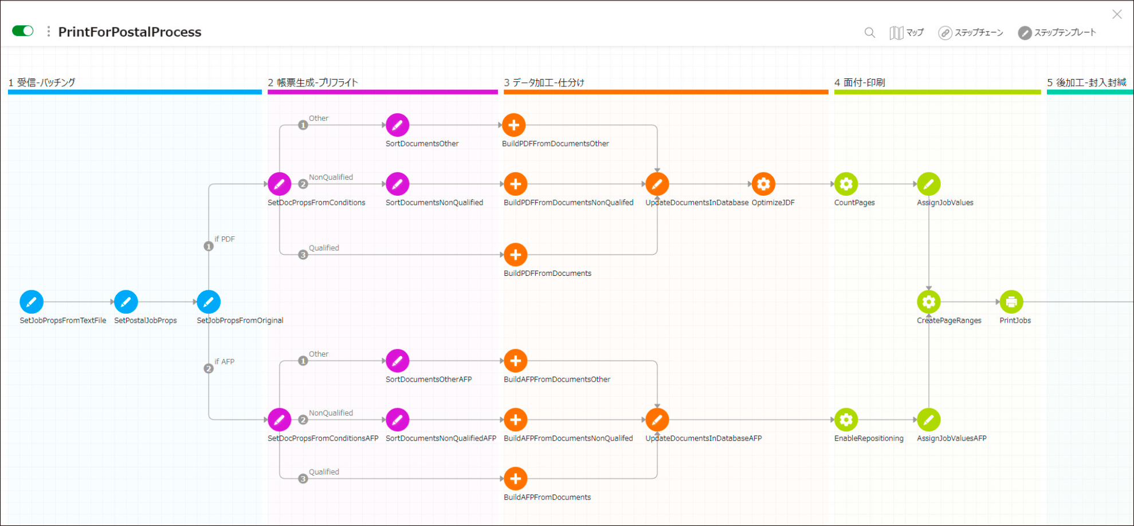Select the '4 面付-印刷' phase header
This screenshot has width=1134, height=526.
point(860,82)
